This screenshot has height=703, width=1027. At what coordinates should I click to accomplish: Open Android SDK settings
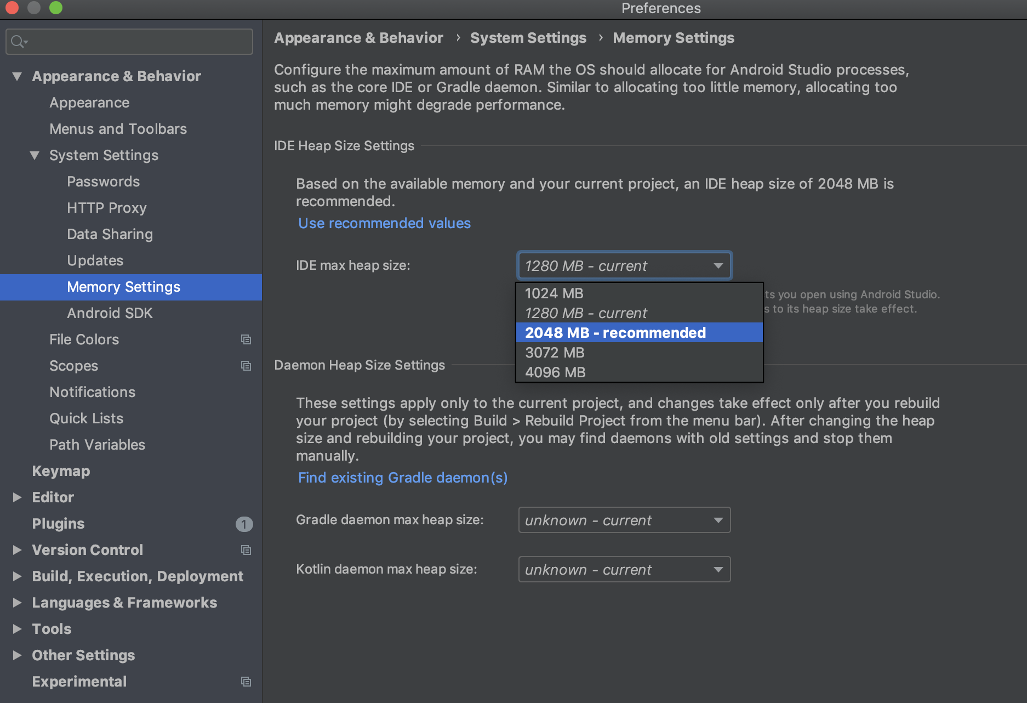[x=110, y=313]
